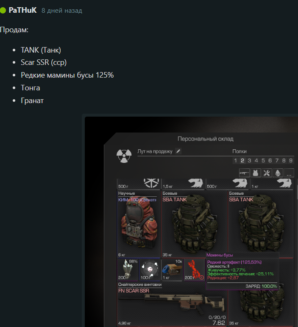Open PaTHuK user profile link
Viewport: 298px width, 327px height.
22,10
